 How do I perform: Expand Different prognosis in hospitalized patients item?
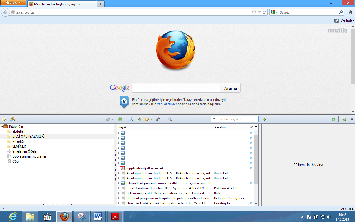tap(119, 198)
